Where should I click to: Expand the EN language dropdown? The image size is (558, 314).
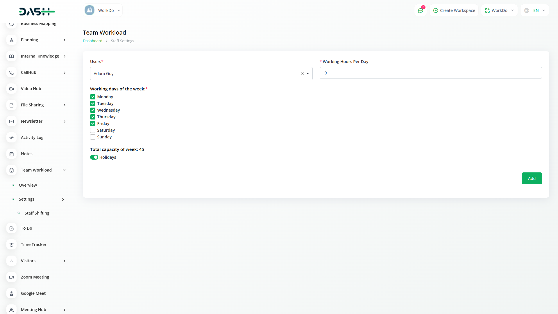pyautogui.click(x=543, y=10)
